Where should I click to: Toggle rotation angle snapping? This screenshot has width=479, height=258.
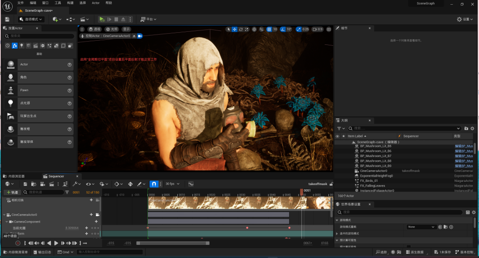283,29
